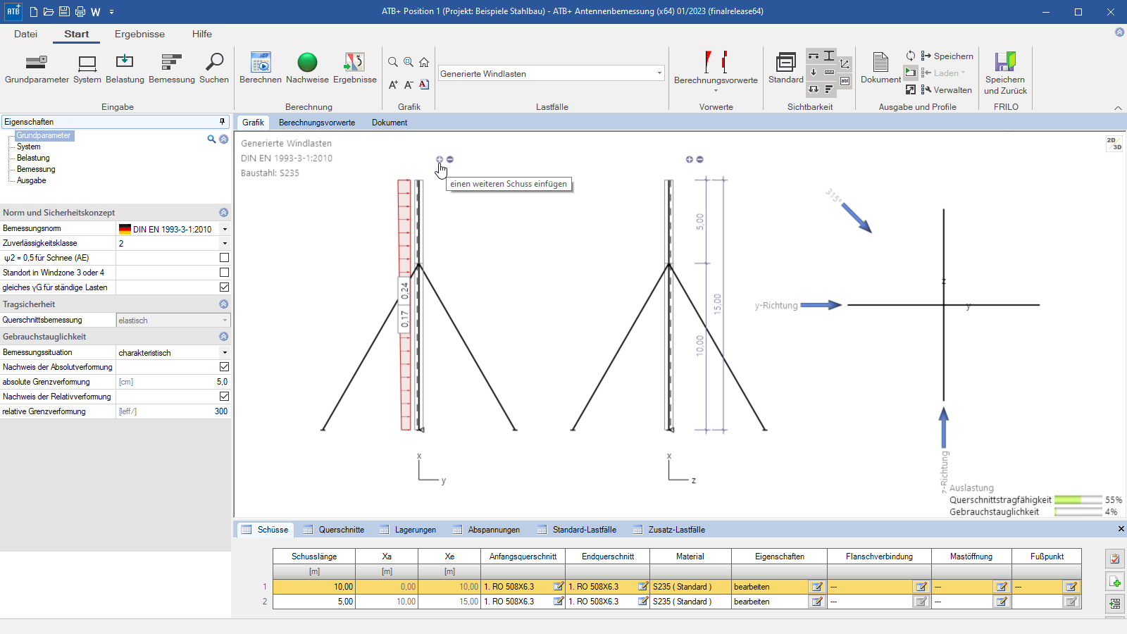Edit Anfangsquerschnitt icon in row 1
Screen dimensions: 1127x634
point(559,586)
